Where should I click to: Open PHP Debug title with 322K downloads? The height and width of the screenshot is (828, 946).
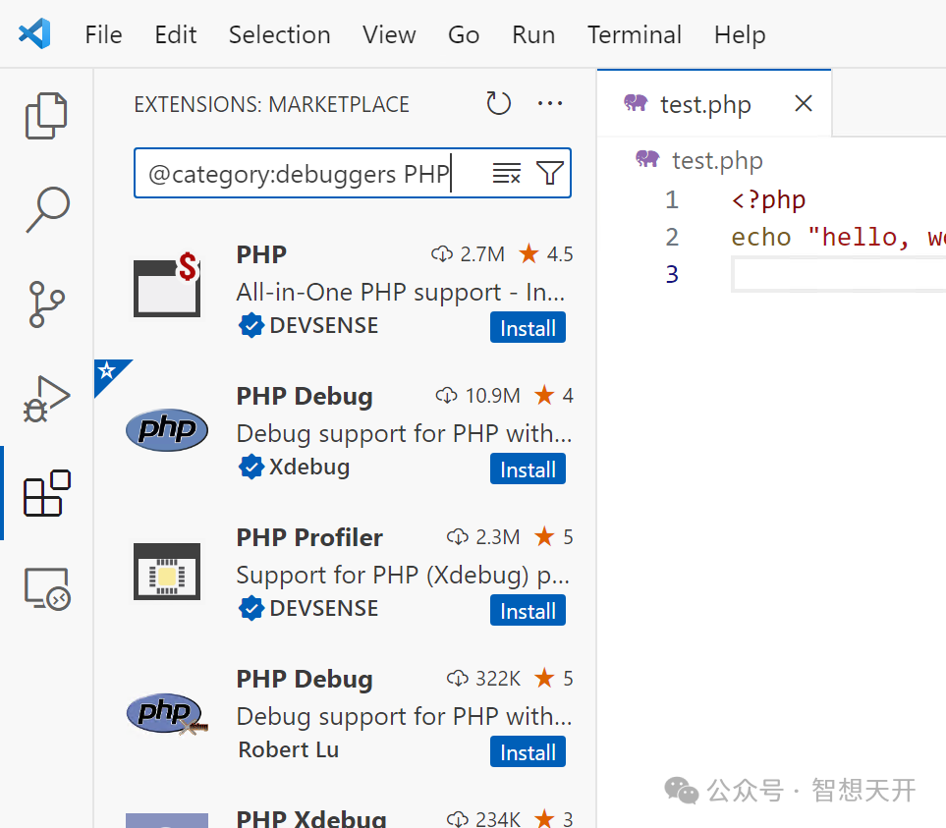pyautogui.click(x=305, y=679)
